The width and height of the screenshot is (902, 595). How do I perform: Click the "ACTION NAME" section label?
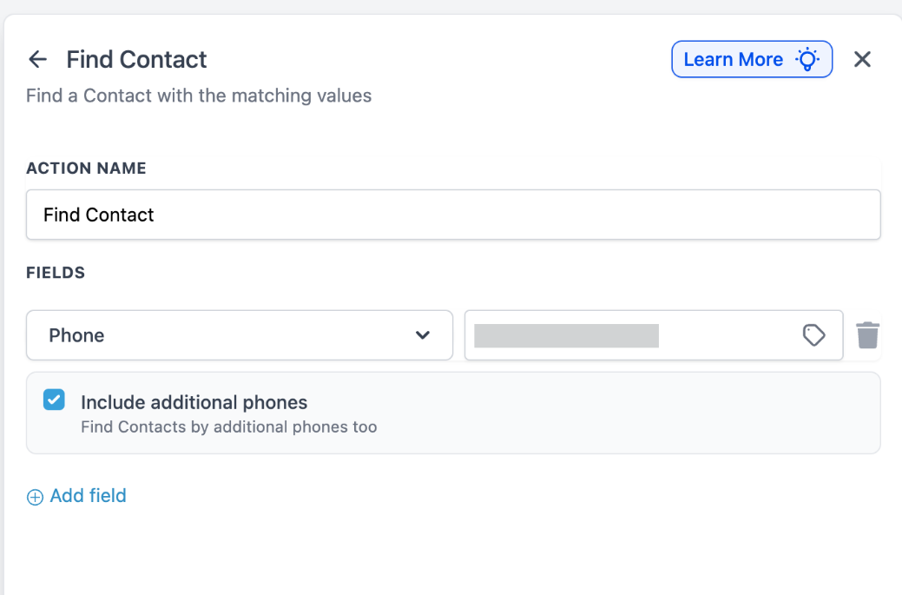pos(86,169)
